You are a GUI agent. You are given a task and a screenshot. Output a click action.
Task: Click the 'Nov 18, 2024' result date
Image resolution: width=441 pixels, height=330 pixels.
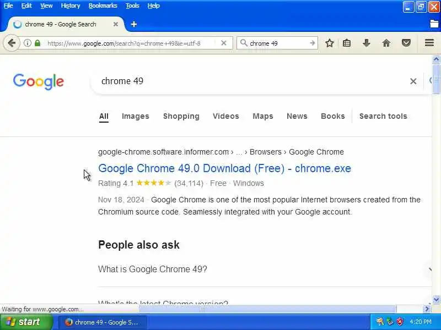point(121,200)
